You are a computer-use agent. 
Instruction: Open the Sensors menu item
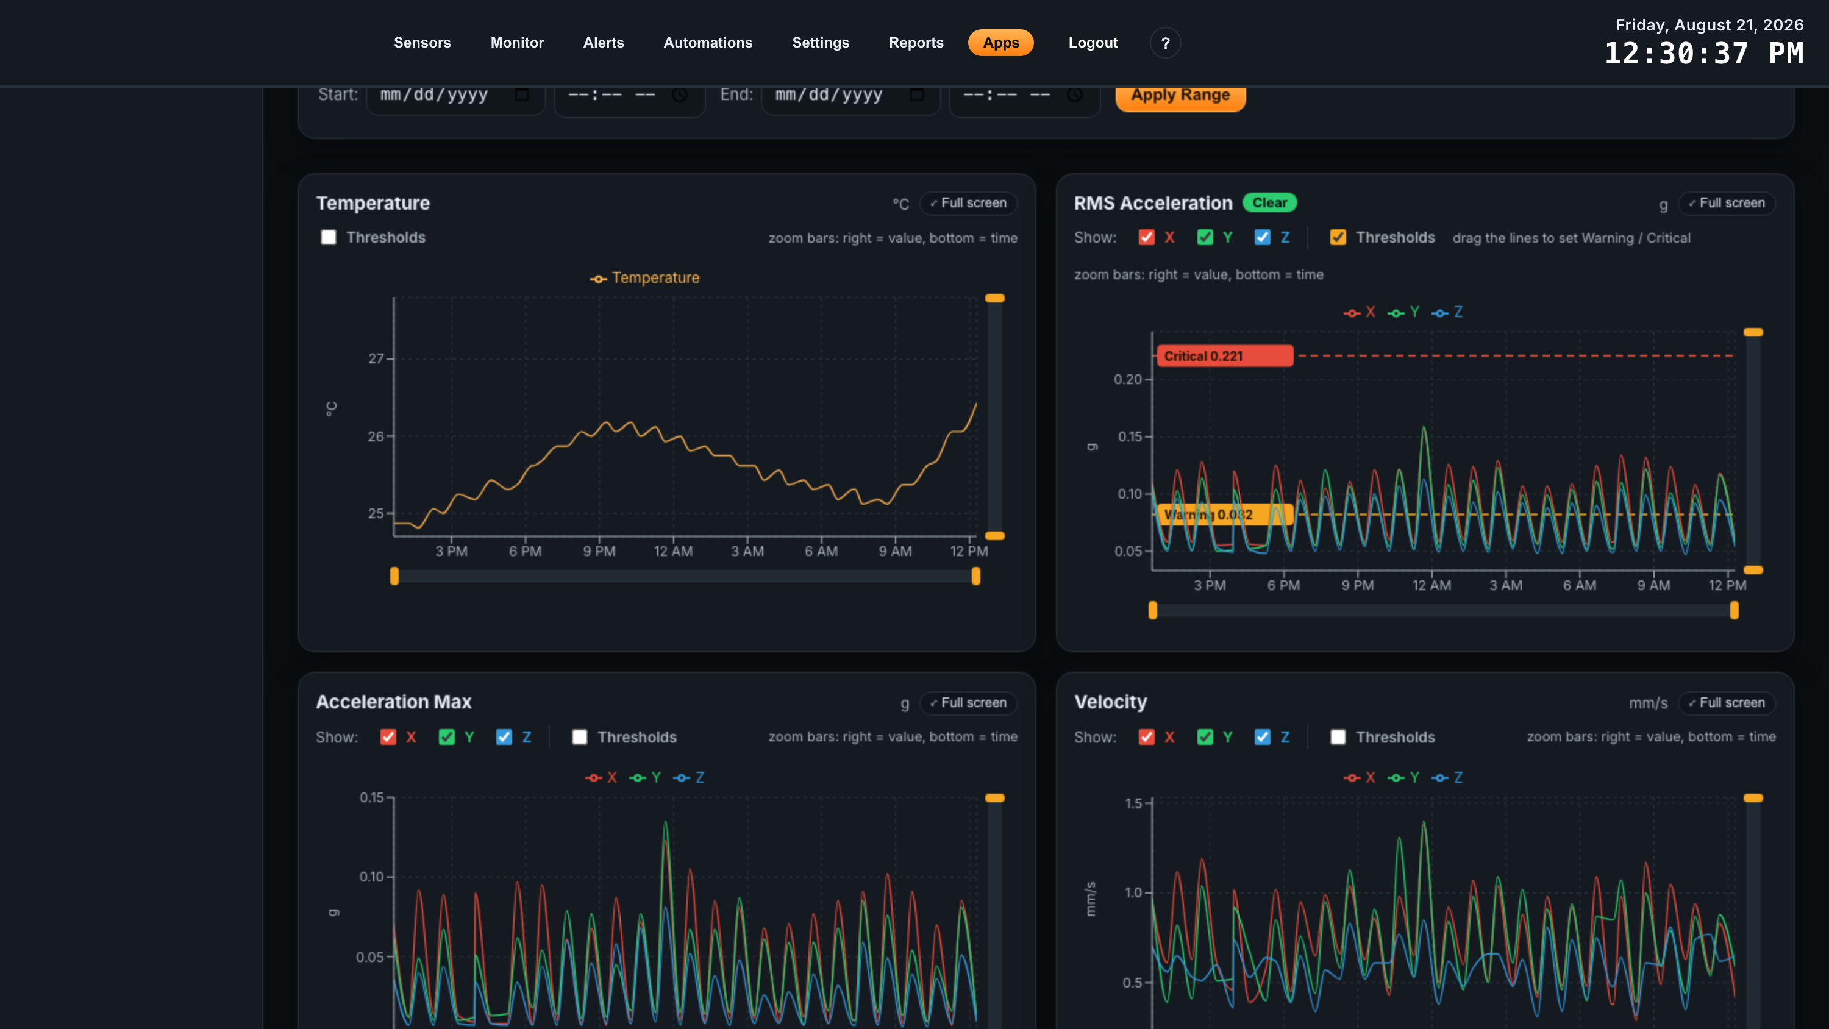(x=422, y=43)
